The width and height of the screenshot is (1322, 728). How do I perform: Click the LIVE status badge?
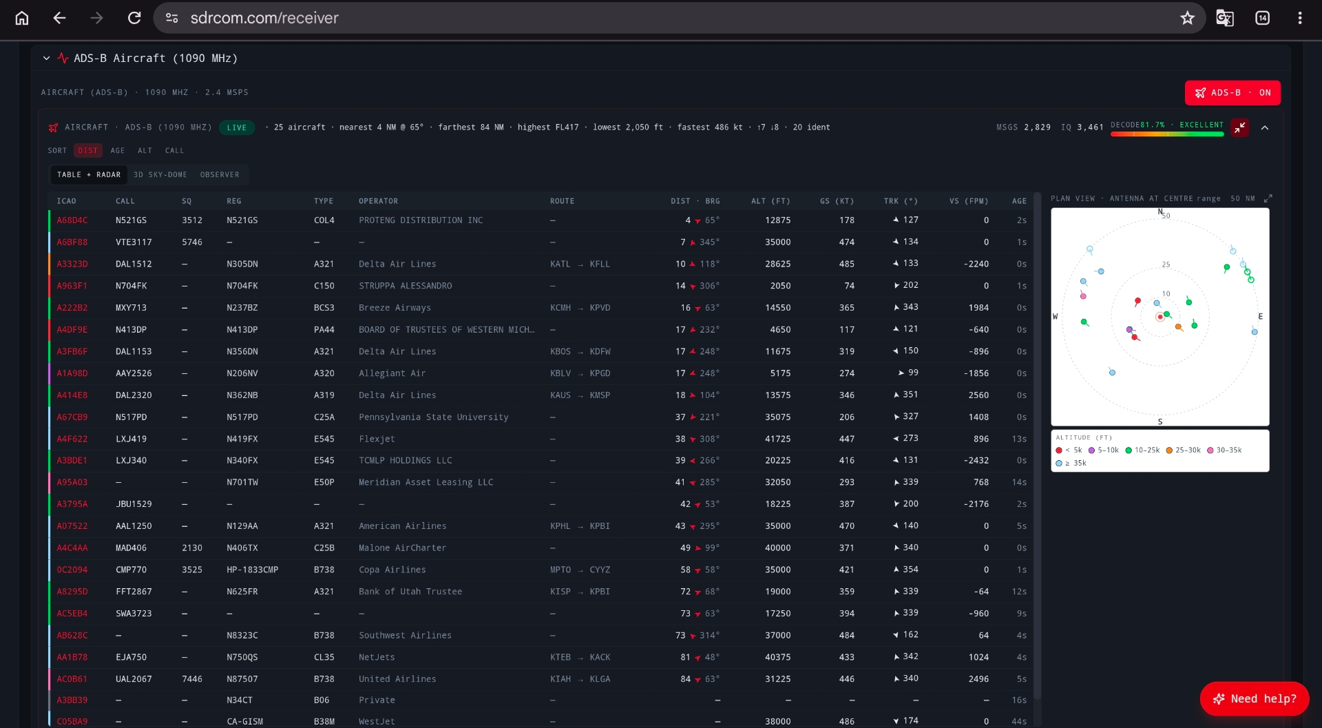(237, 127)
